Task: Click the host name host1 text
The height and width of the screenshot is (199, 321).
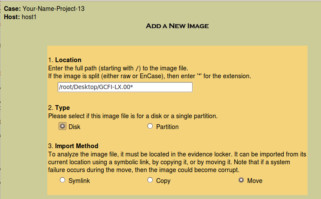Action: (29, 17)
